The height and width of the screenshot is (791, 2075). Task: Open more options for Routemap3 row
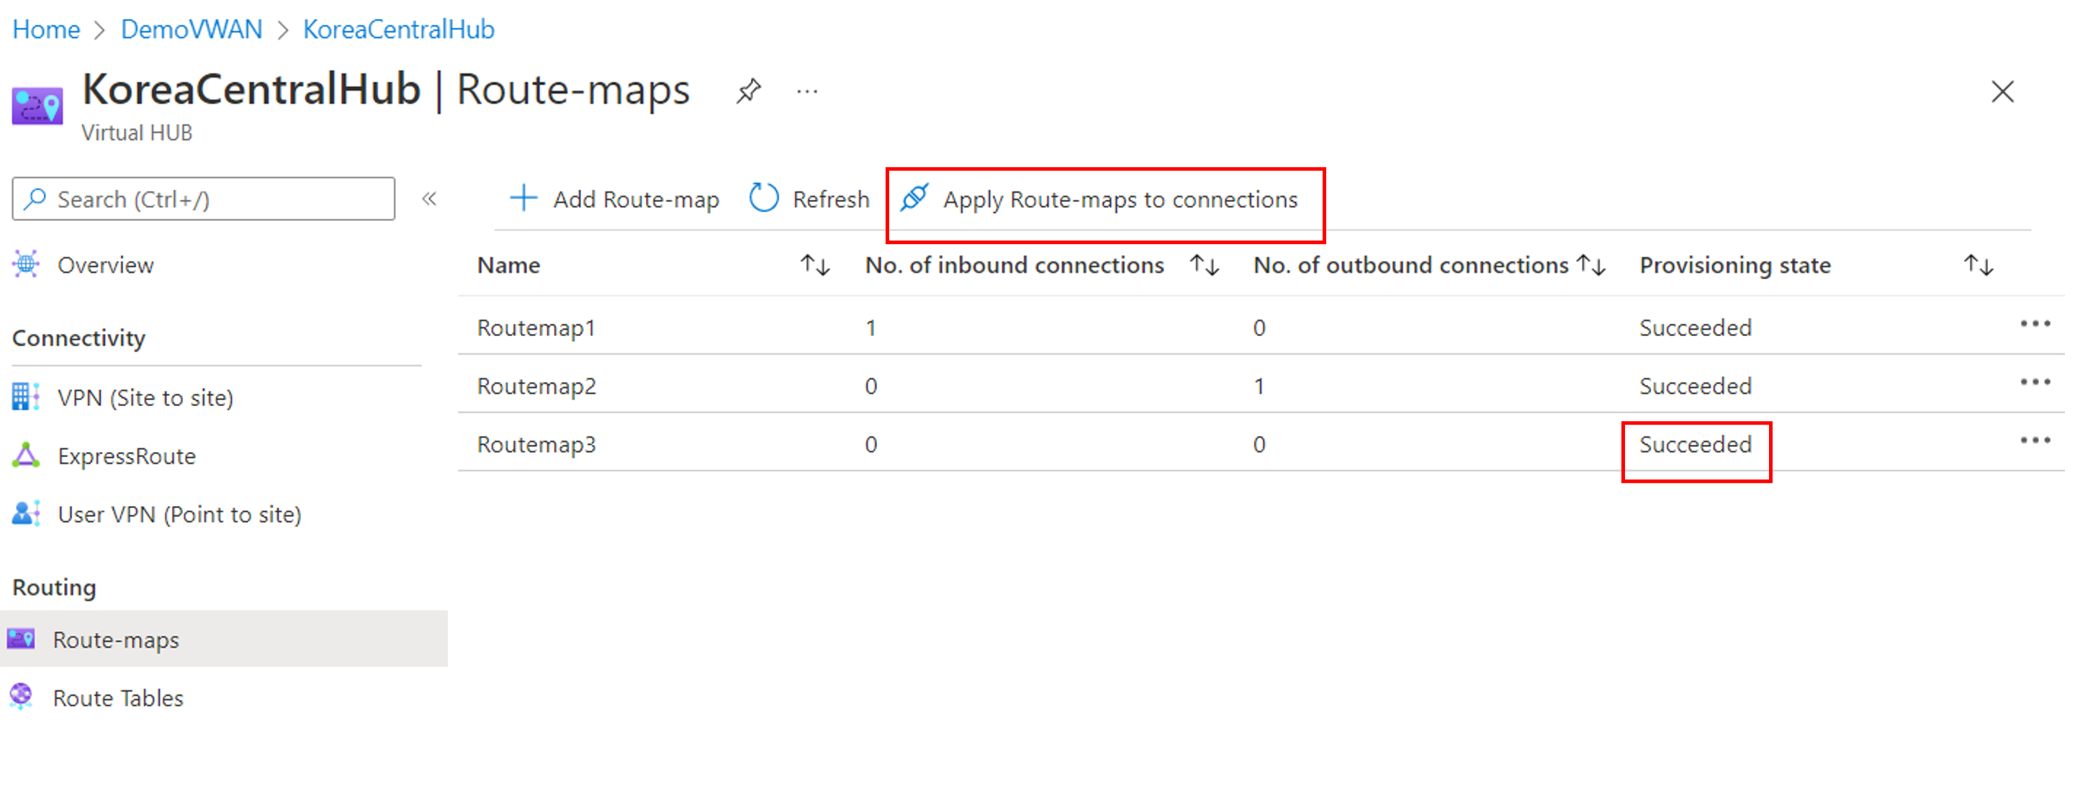pos(2035,440)
